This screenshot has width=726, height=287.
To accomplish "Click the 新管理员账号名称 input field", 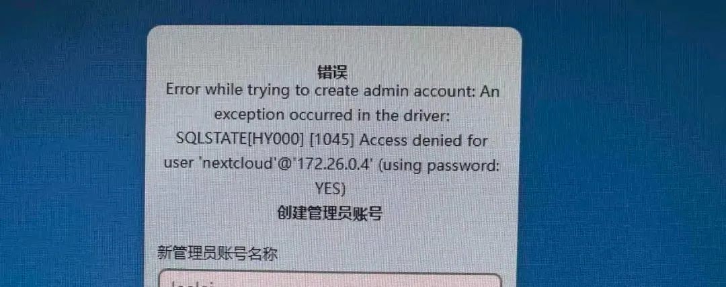I will click(x=330, y=280).
